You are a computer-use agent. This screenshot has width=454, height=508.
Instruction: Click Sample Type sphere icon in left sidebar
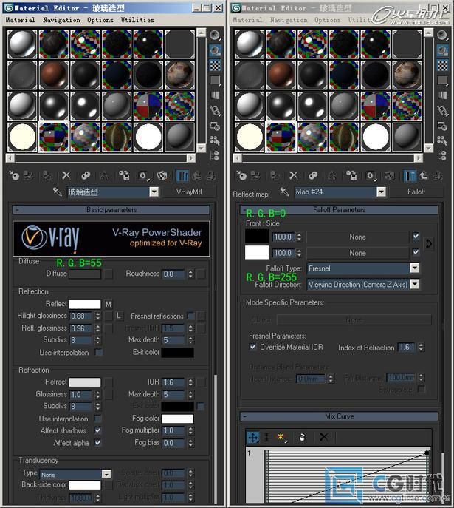point(216,35)
